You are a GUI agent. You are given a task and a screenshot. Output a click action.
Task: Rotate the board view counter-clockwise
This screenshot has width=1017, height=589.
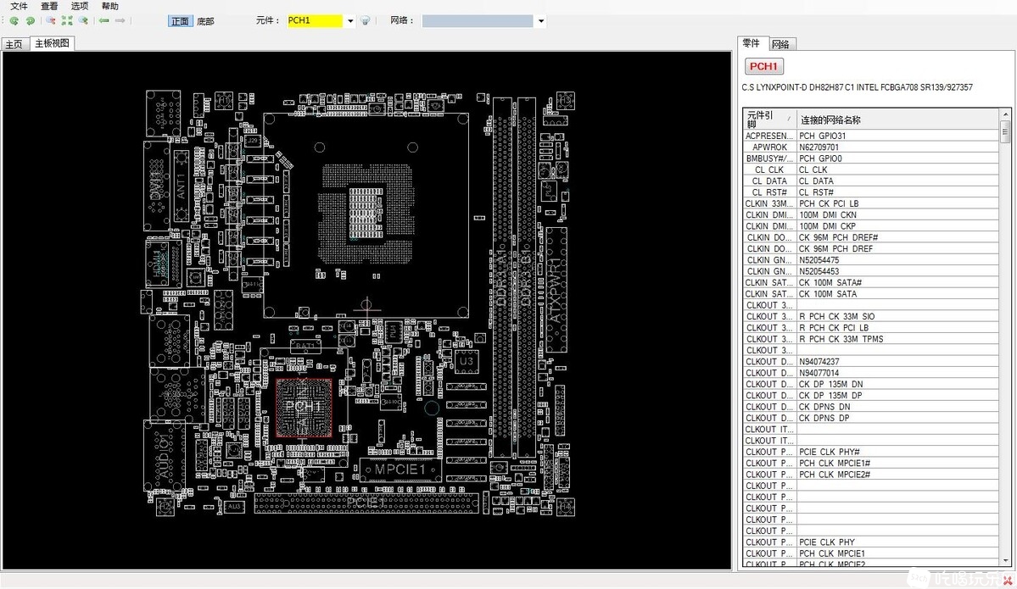[14, 20]
